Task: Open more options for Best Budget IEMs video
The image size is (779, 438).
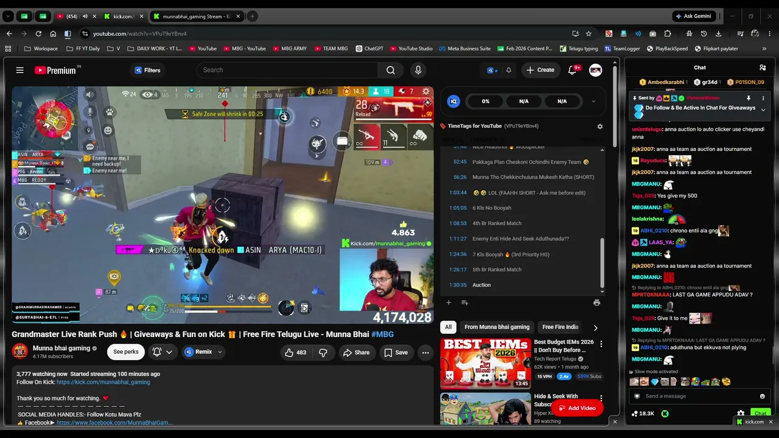Action: pyautogui.click(x=601, y=344)
